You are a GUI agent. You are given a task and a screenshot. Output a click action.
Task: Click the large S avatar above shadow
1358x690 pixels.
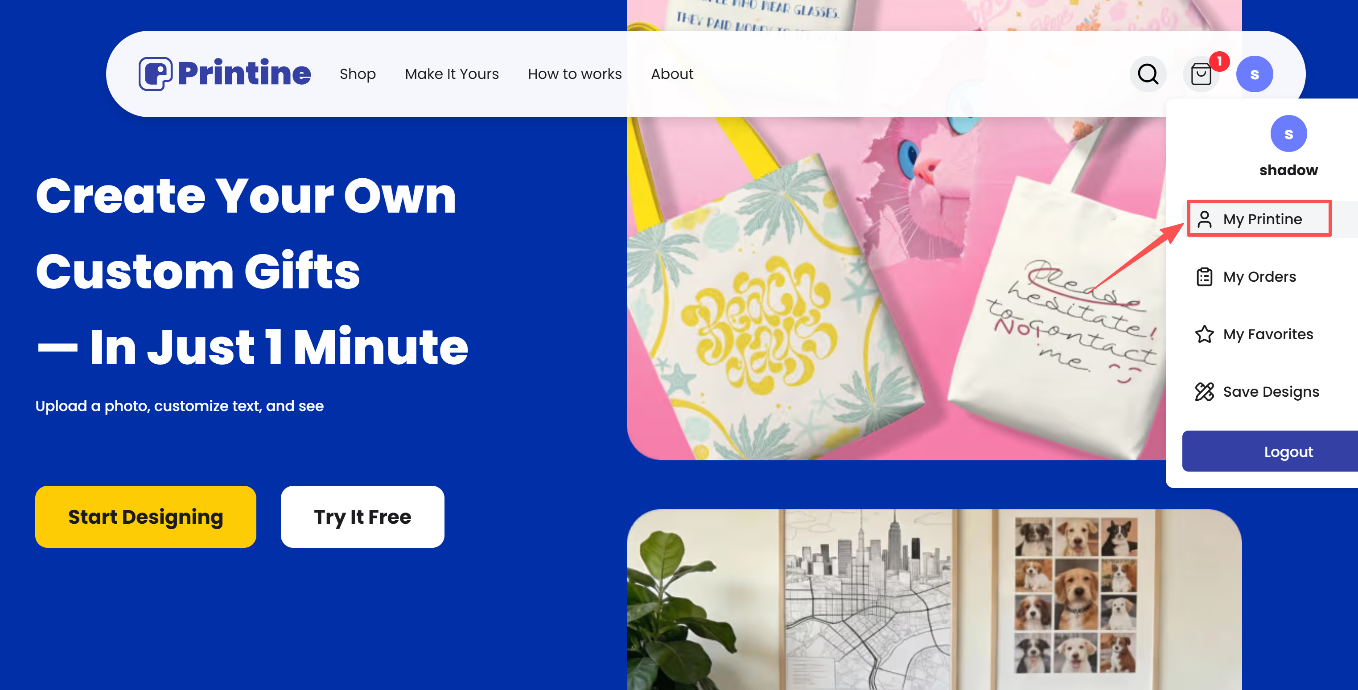pyautogui.click(x=1288, y=133)
